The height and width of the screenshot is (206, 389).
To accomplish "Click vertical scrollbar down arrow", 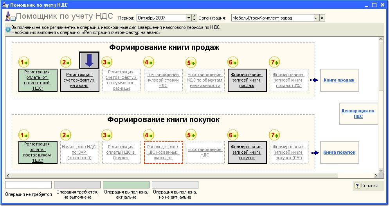I will [381, 170].
